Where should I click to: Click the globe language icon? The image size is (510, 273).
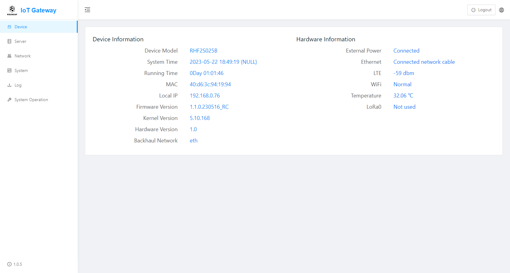[501, 10]
